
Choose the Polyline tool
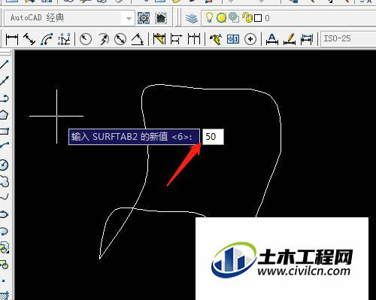point(5,98)
